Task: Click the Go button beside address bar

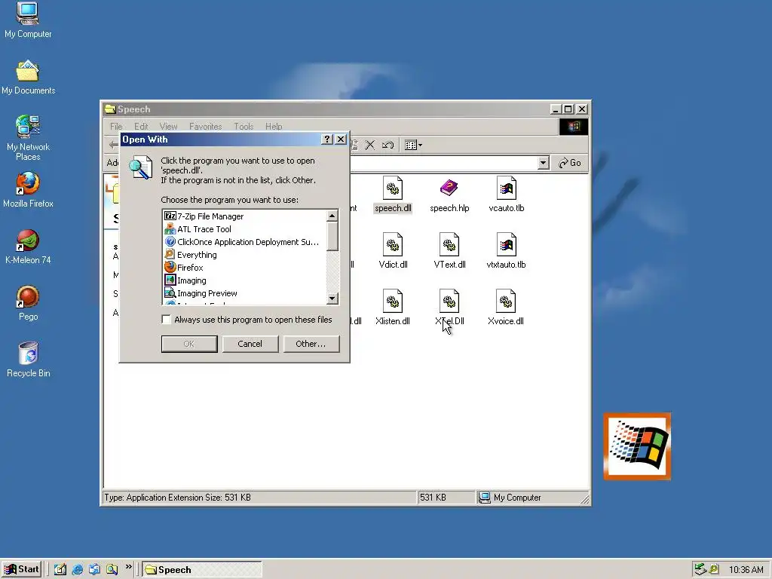Action: (570, 163)
